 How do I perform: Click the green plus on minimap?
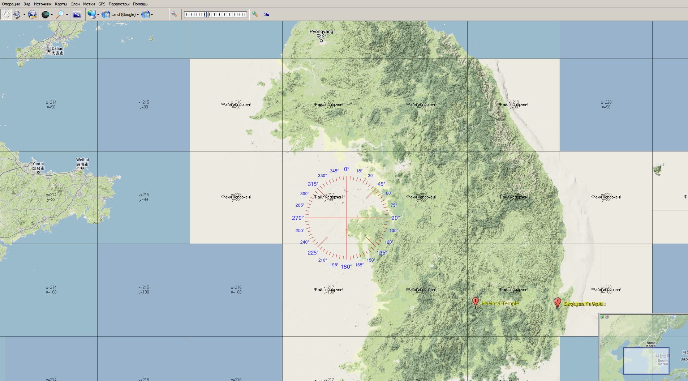(x=602, y=317)
